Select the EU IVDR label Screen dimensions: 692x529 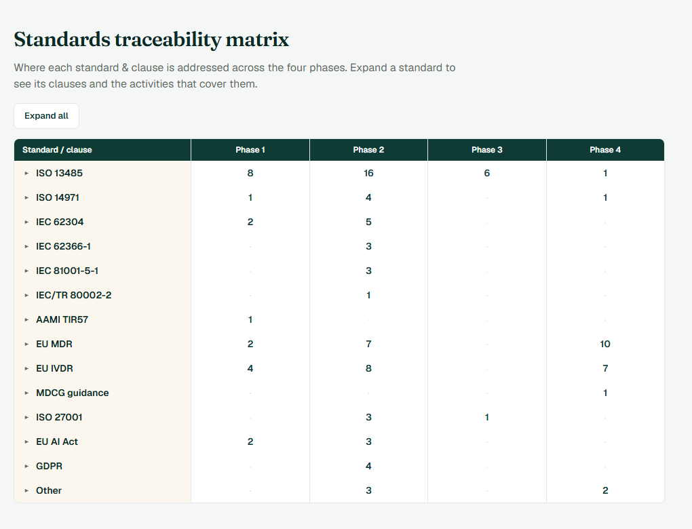pyautogui.click(x=54, y=368)
